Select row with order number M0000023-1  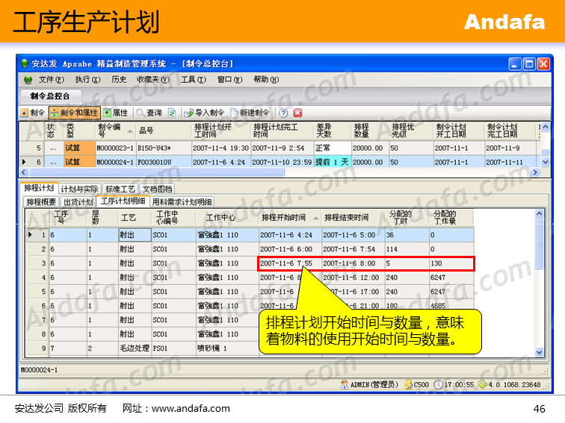(114, 148)
